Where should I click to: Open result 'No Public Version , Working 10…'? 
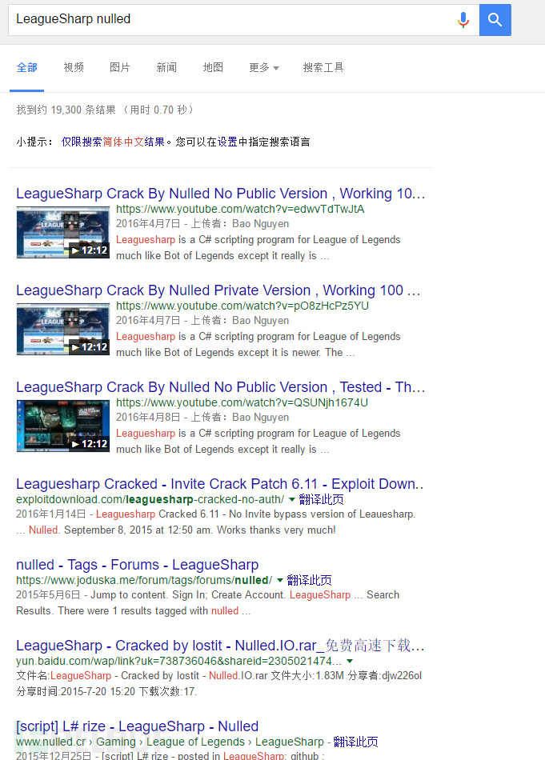pyautogui.click(x=221, y=194)
